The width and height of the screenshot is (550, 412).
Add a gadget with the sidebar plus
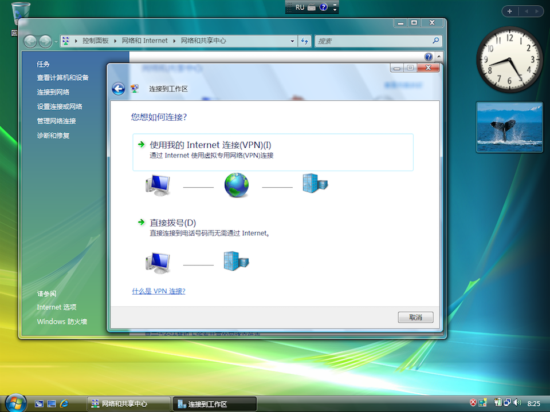510,11
